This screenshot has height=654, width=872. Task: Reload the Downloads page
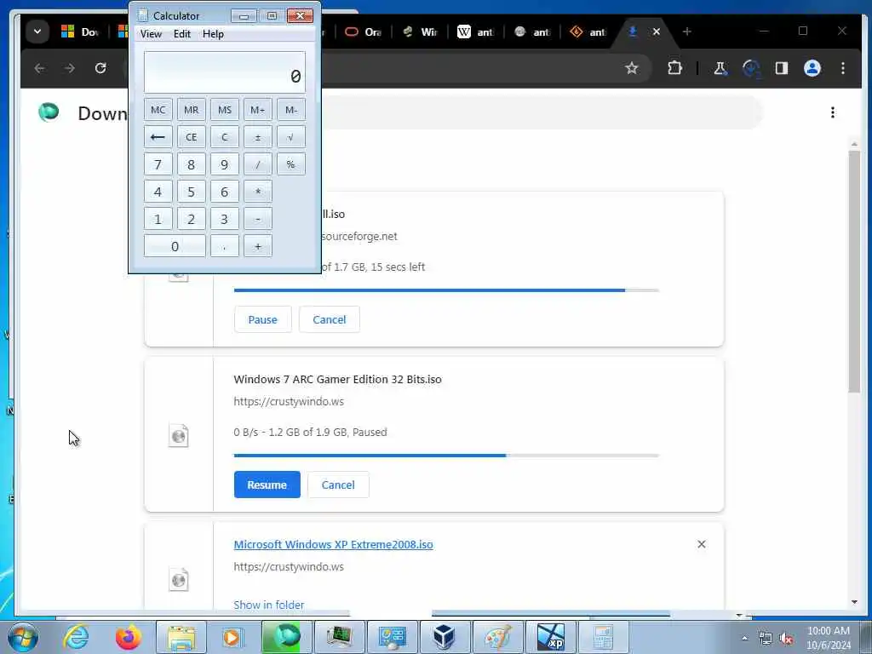click(x=100, y=68)
